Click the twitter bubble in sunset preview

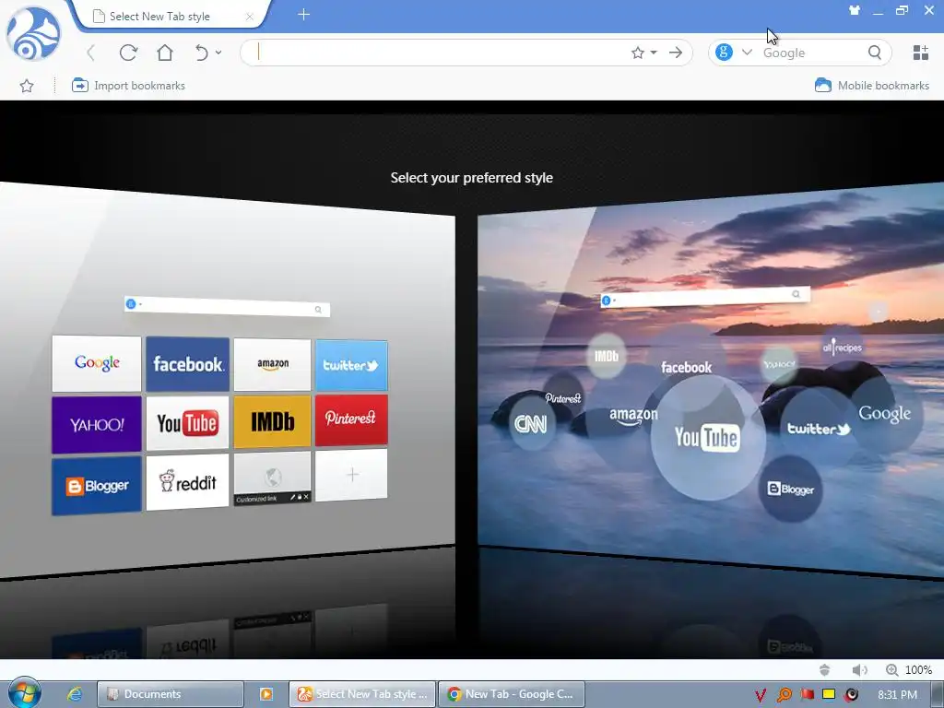(x=819, y=429)
